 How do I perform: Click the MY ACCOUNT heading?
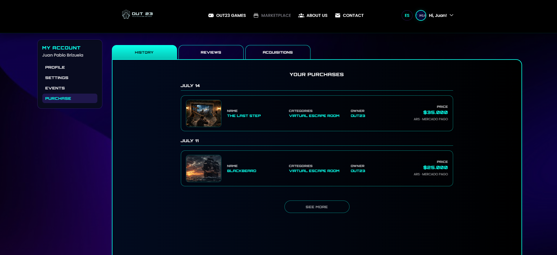pos(61,48)
